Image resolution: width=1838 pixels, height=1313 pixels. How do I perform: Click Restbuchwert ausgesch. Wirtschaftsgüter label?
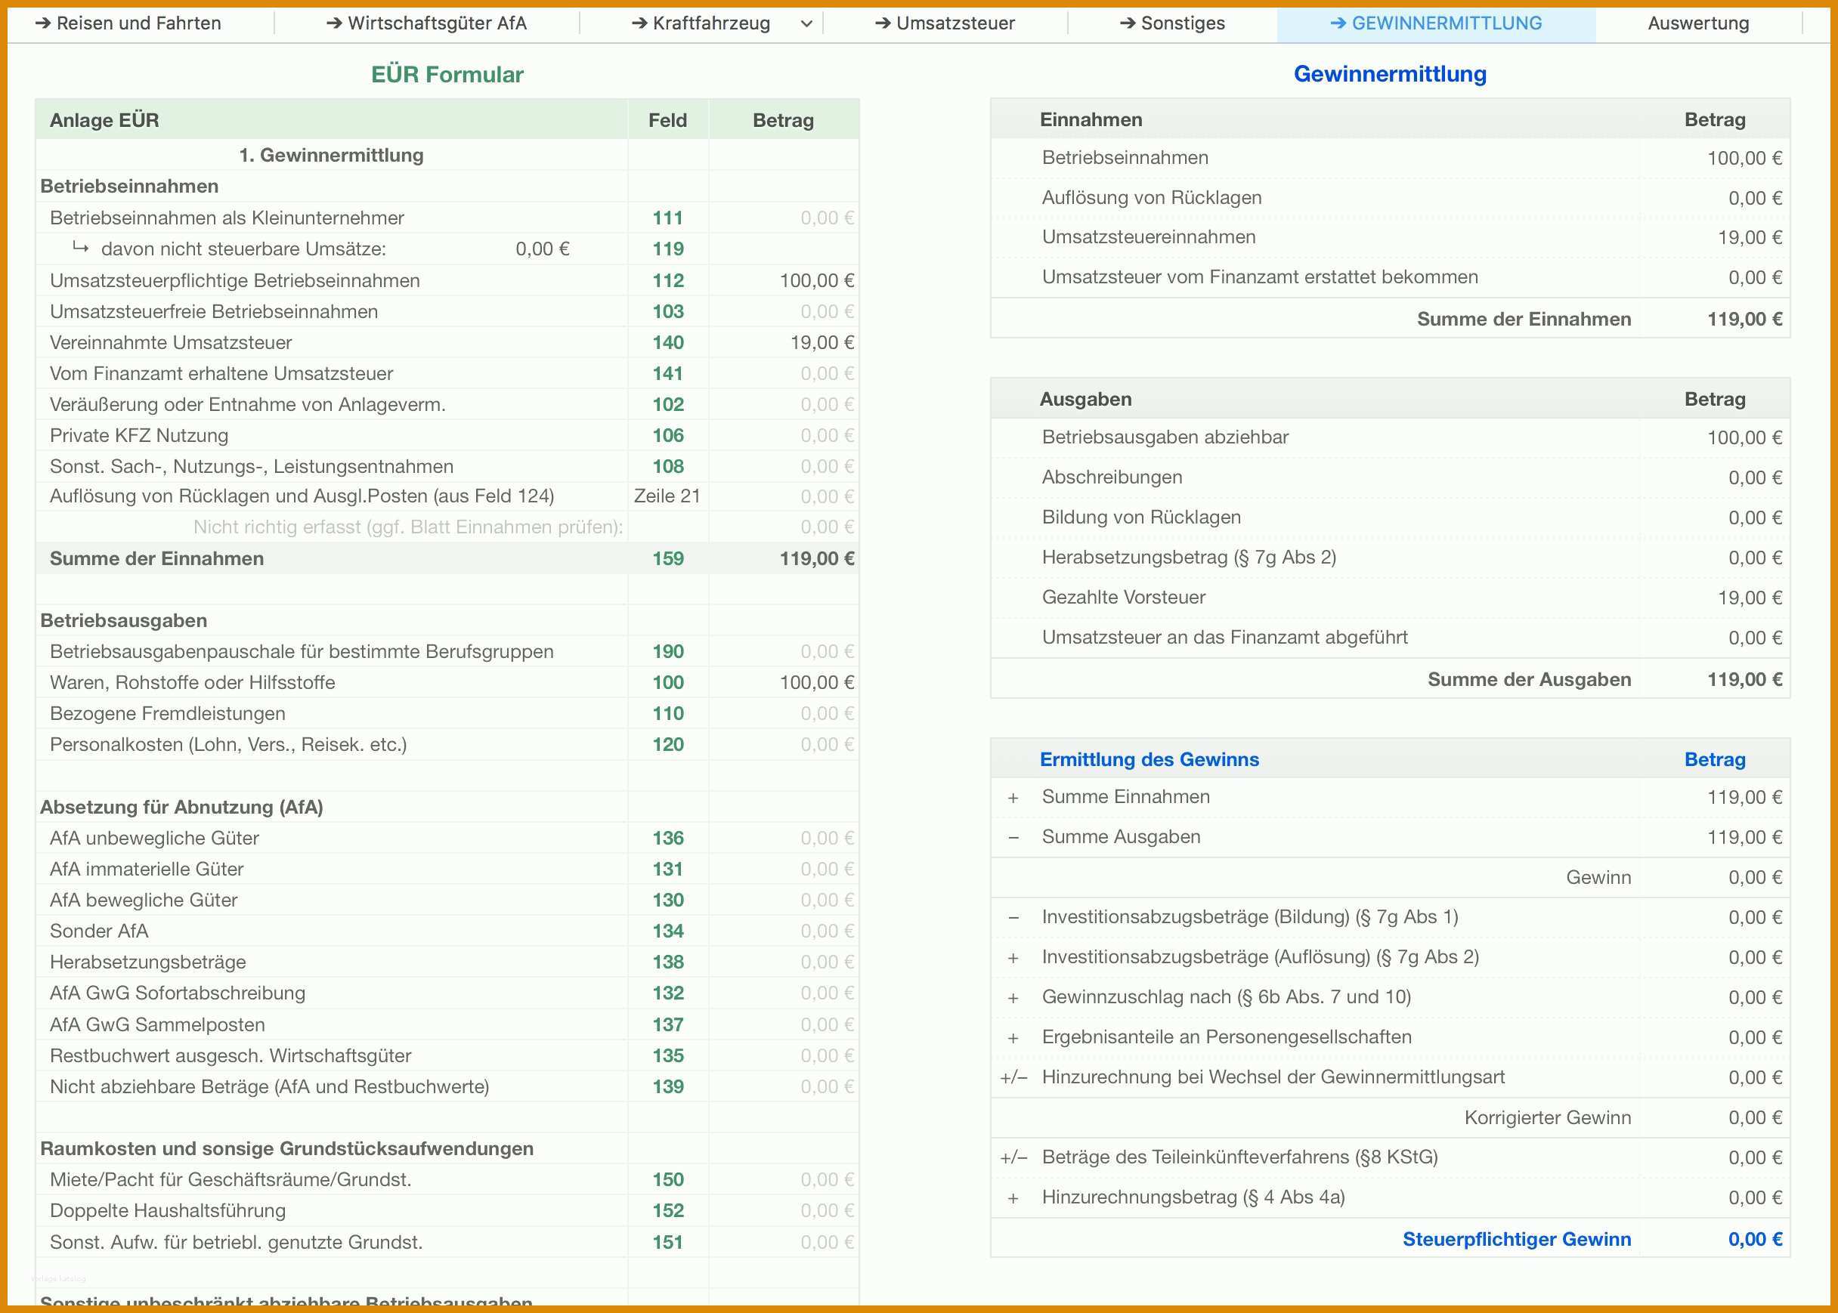point(231,1055)
